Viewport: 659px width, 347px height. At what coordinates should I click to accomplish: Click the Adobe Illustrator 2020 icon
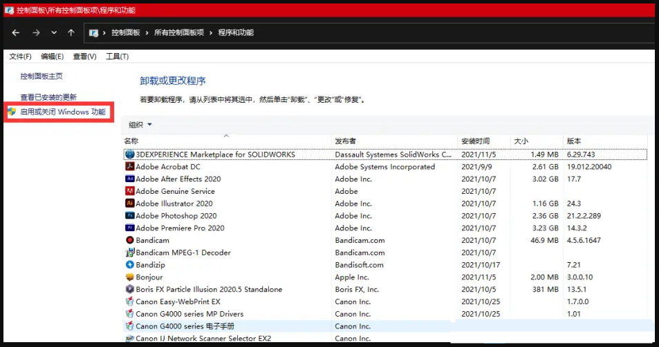pyautogui.click(x=129, y=204)
